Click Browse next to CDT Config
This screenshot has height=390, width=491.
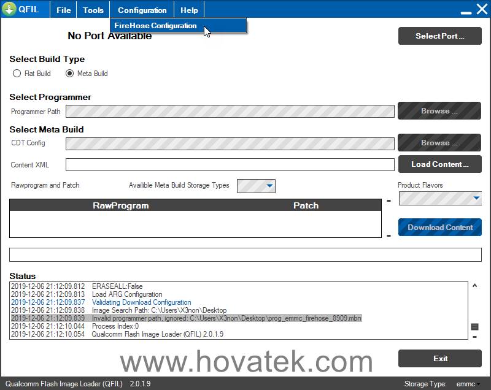click(x=439, y=143)
